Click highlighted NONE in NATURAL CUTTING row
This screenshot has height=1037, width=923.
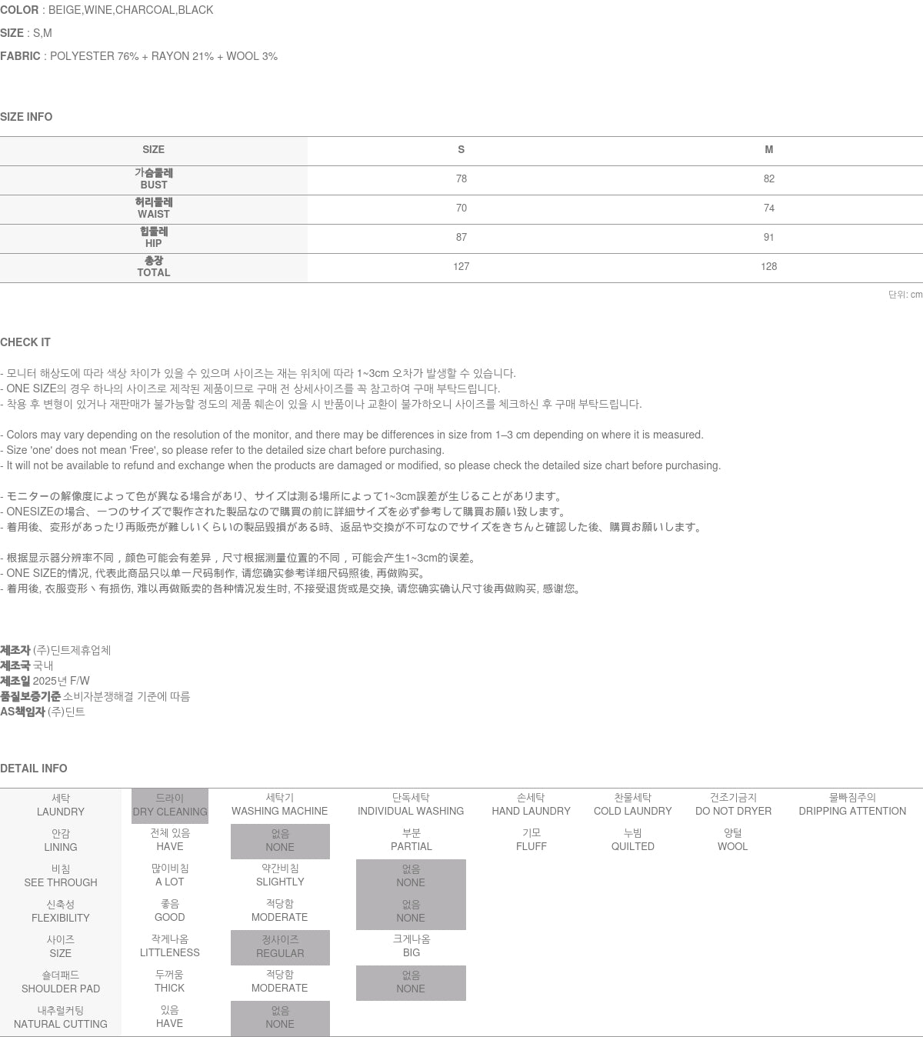coord(280,1018)
